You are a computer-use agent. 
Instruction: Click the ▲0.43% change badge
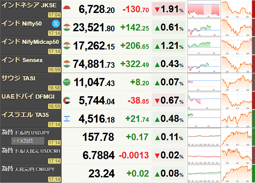169,64
